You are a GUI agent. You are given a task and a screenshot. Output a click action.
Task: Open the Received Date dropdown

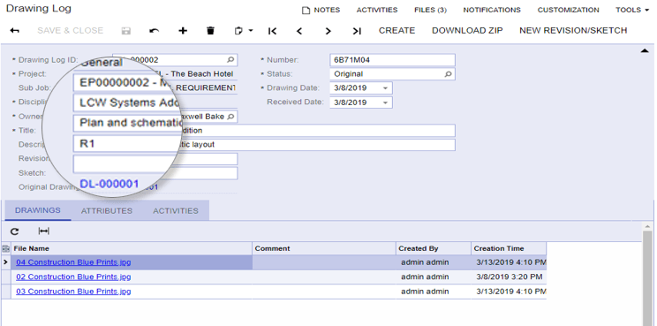(385, 102)
